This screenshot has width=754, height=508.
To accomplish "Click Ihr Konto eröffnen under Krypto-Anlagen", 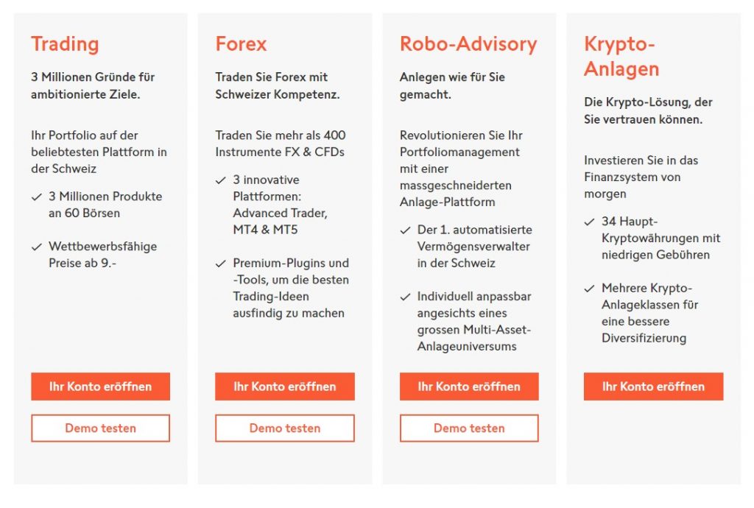I will coord(654,387).
